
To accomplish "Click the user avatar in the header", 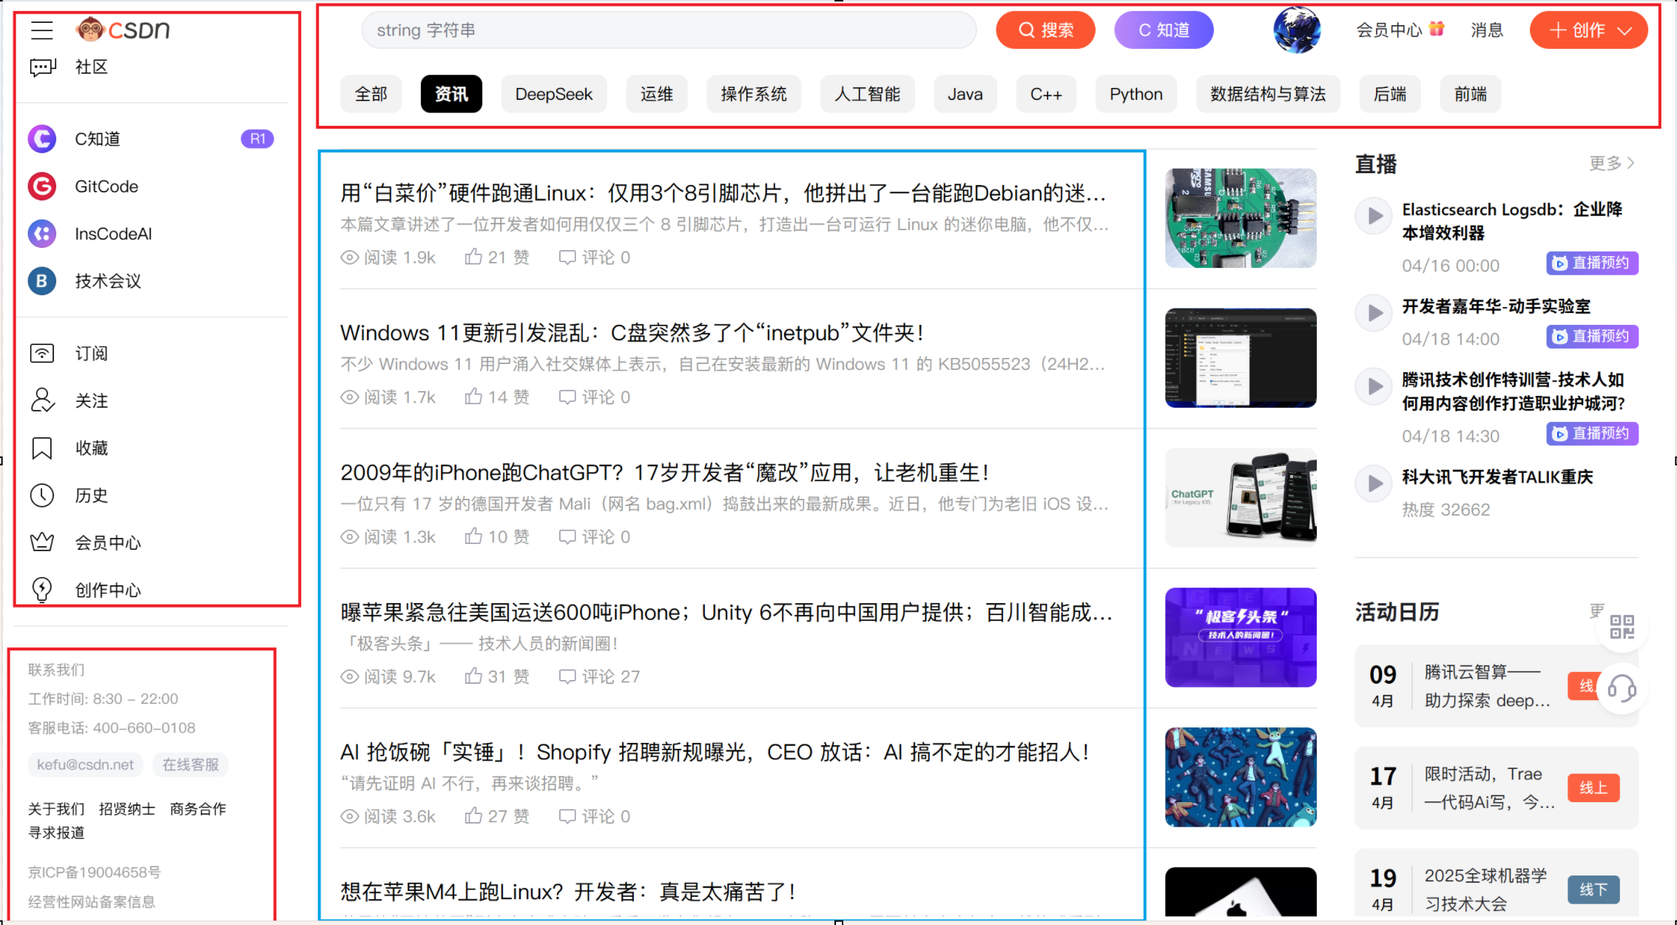I will [x=1297, y=30].
